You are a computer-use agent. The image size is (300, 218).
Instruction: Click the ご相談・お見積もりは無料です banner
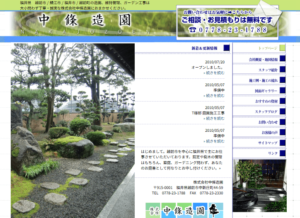pyautogui.click(x=227, y=20)
